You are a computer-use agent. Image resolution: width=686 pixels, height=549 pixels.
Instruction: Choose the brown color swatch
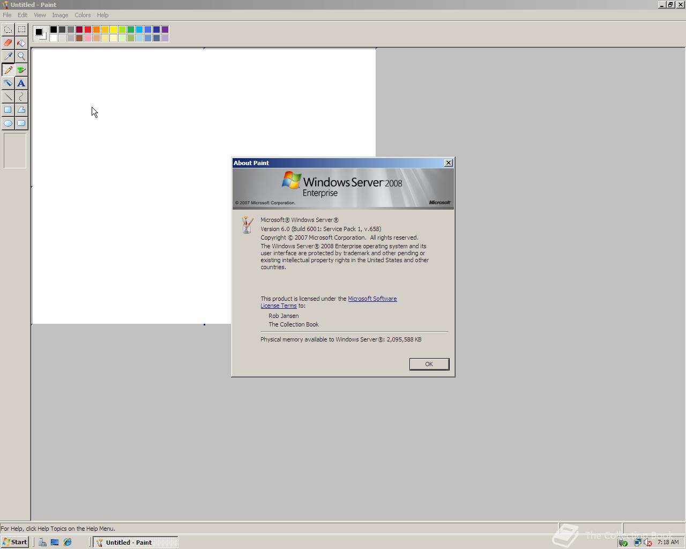pyautogui.click(x=79, y=38)
